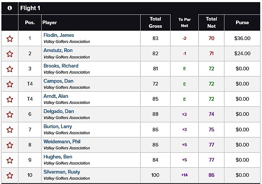
Task: Open Weidemann, Phil player link
Action: 62,142
